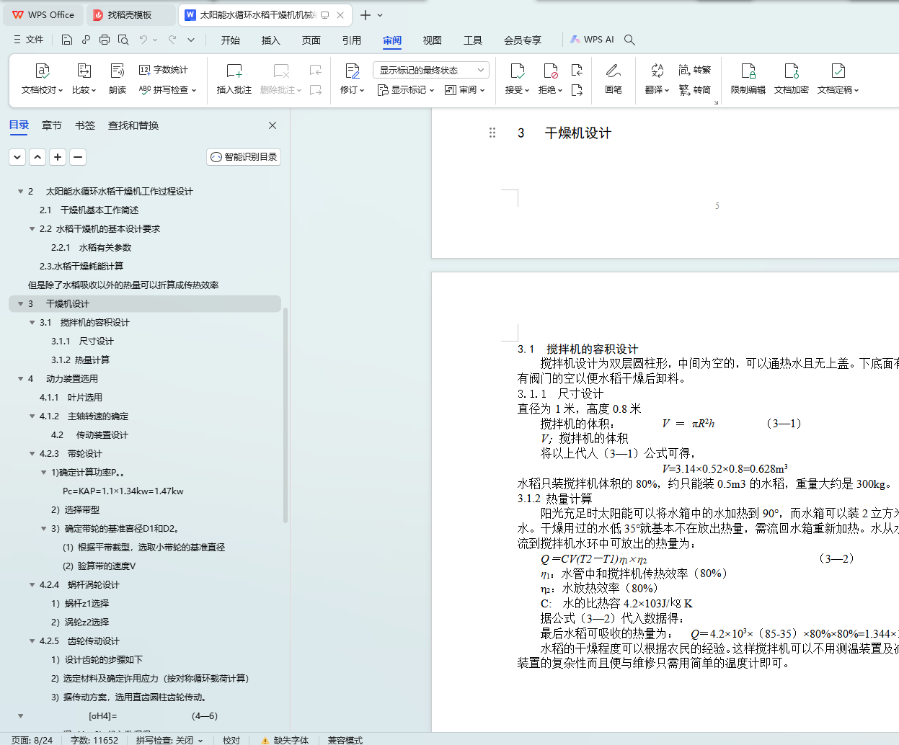Click the navigation pane vertical scrollbar
This screenshot has height=745, width=899.
pos(285,414)
